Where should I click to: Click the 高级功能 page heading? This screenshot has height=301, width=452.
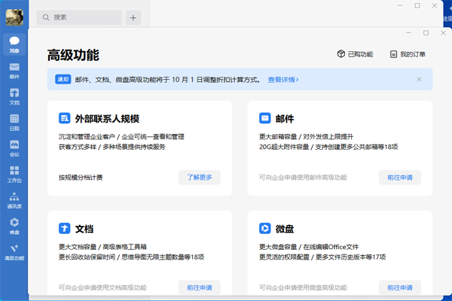73,55
